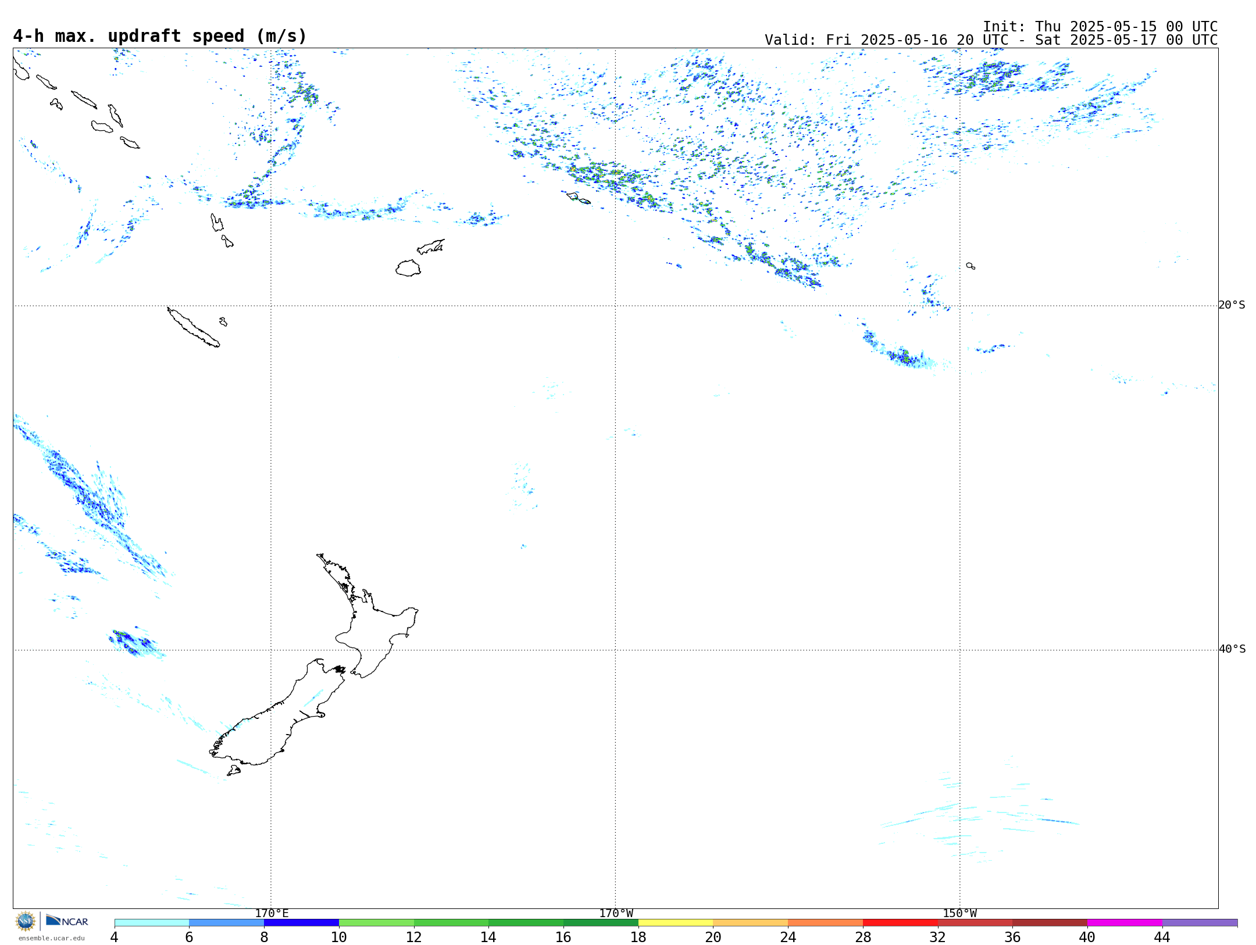Click the purple segment above 44
The image size is (1256, 945).
tap(1200, 923)
